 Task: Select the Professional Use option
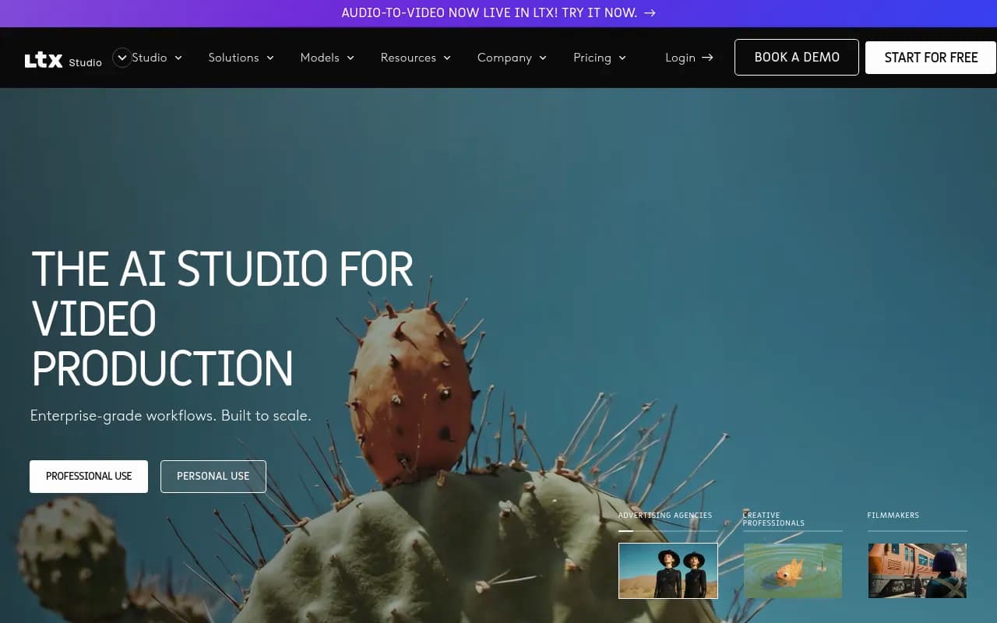tap(88, 476)
